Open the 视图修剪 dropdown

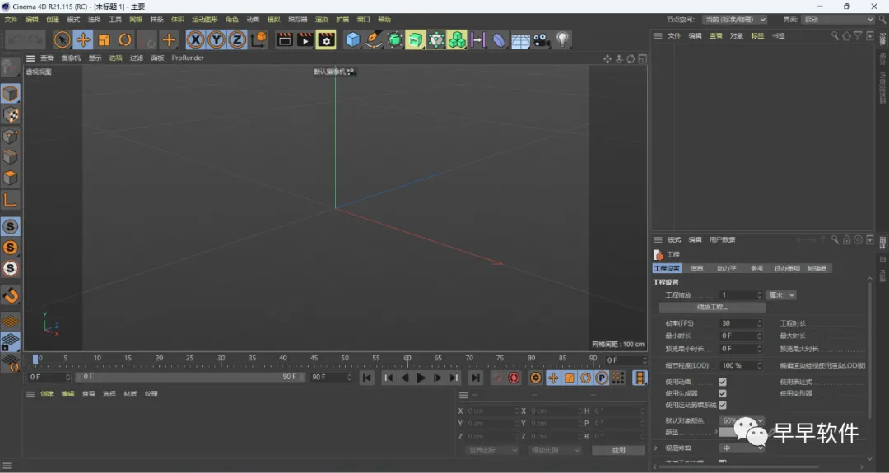click(x=742, y=447)
